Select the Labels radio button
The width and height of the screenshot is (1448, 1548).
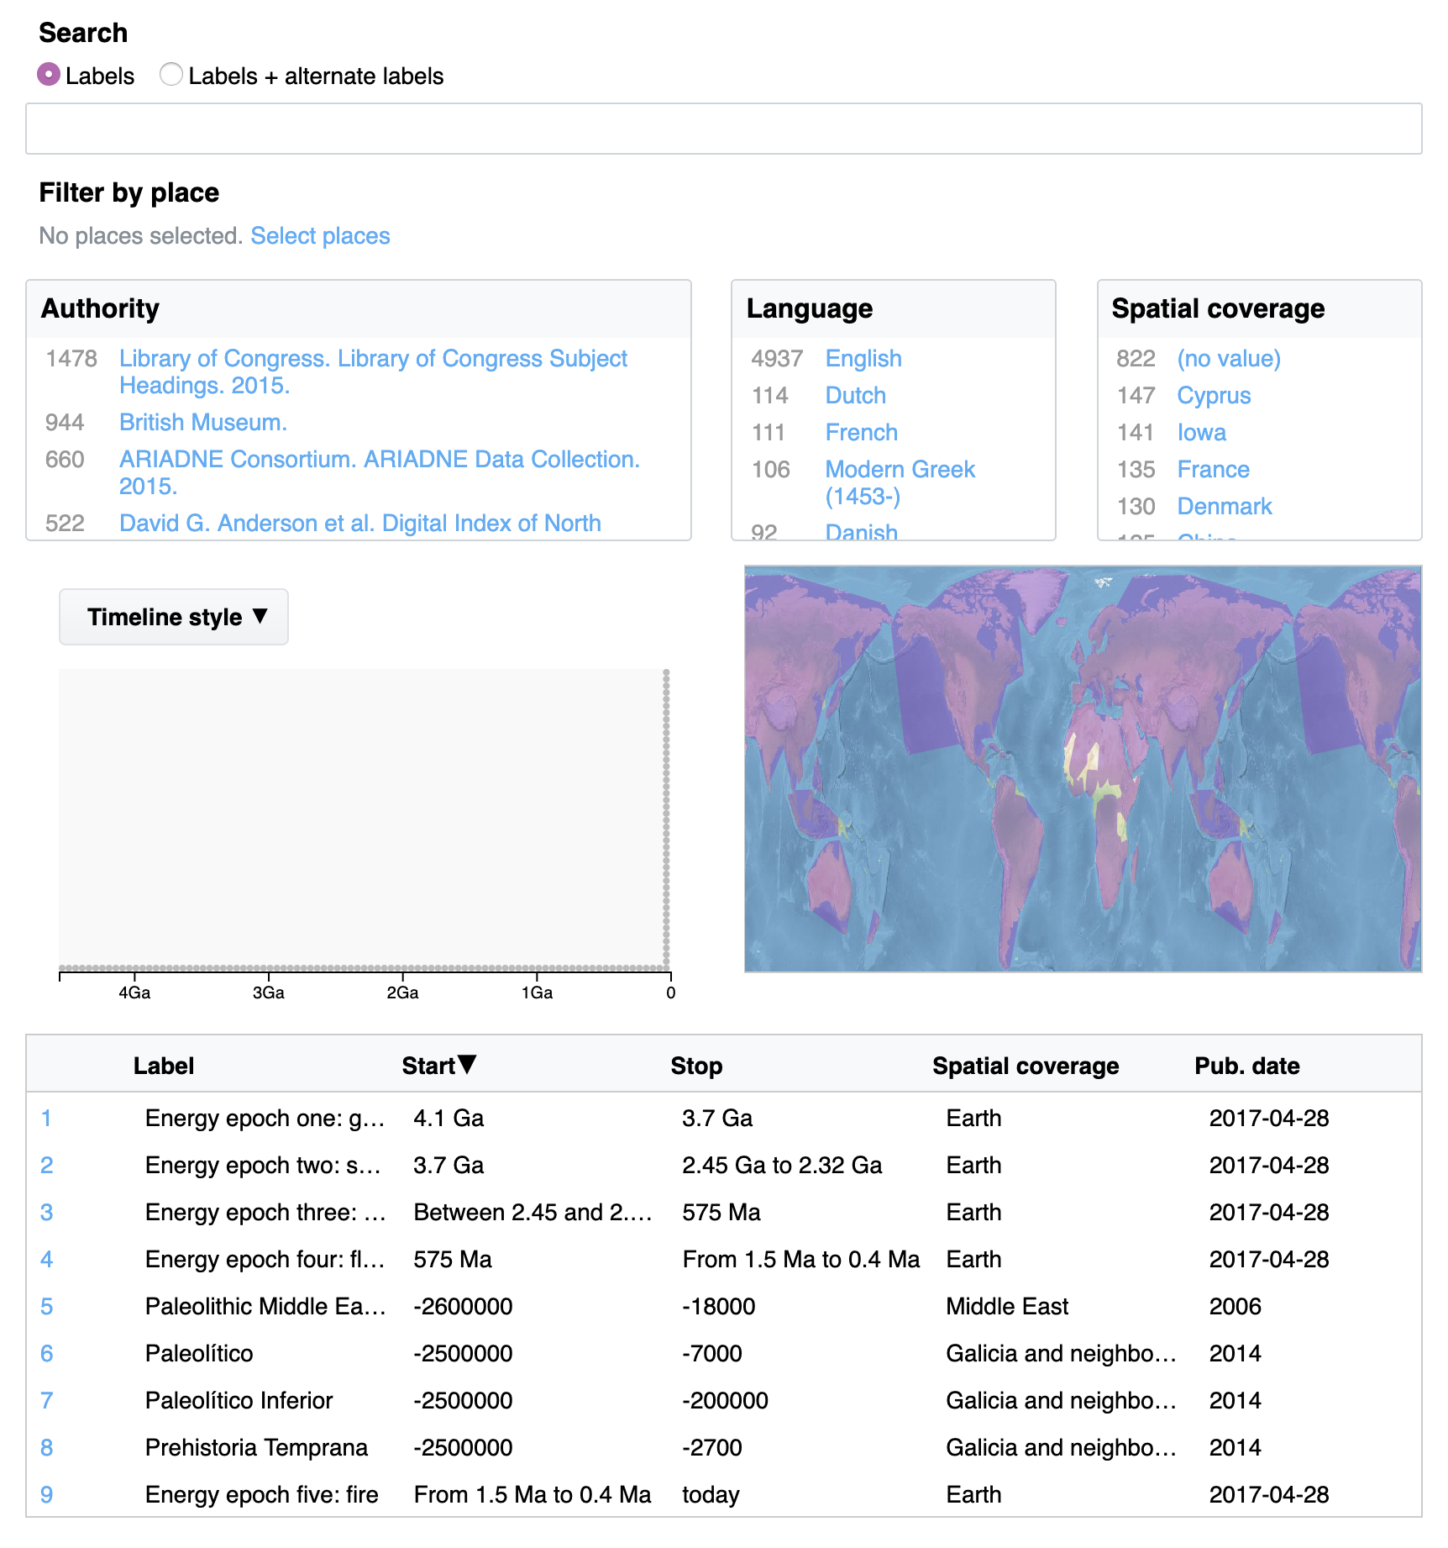[x=49, y=75]
